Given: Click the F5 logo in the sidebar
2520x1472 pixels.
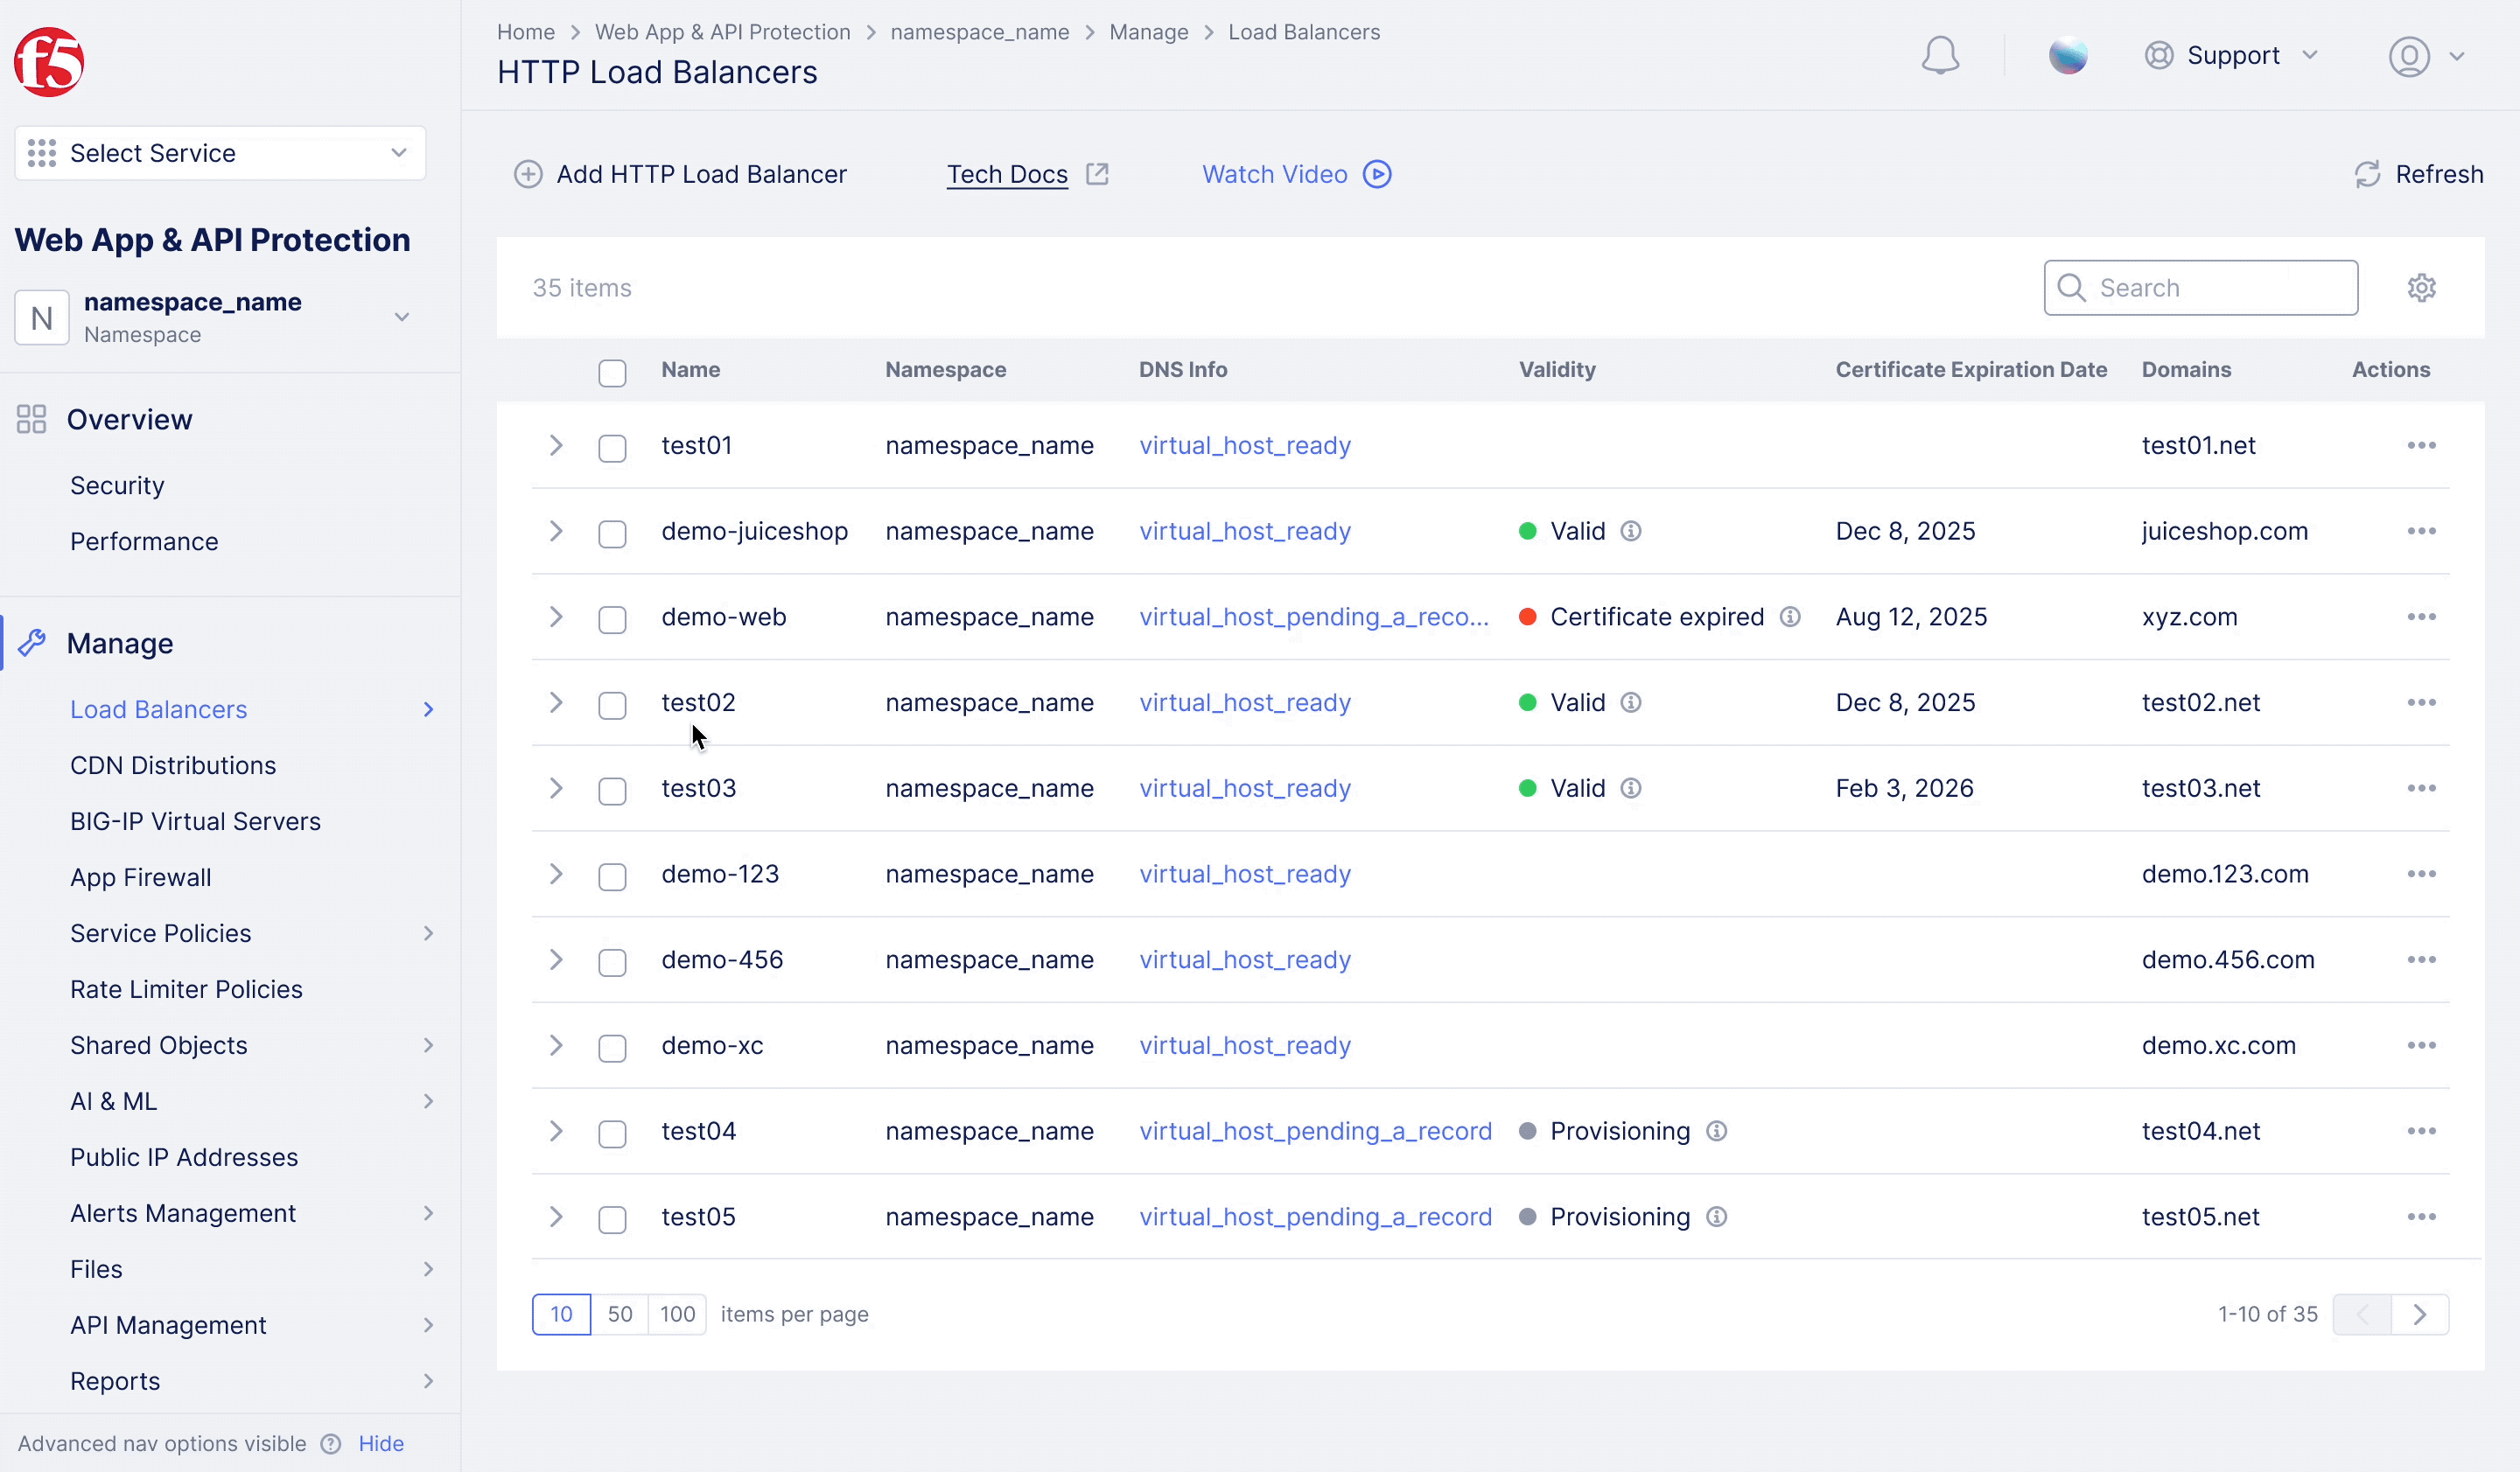Looking at the screenshot, I should 48,62.
